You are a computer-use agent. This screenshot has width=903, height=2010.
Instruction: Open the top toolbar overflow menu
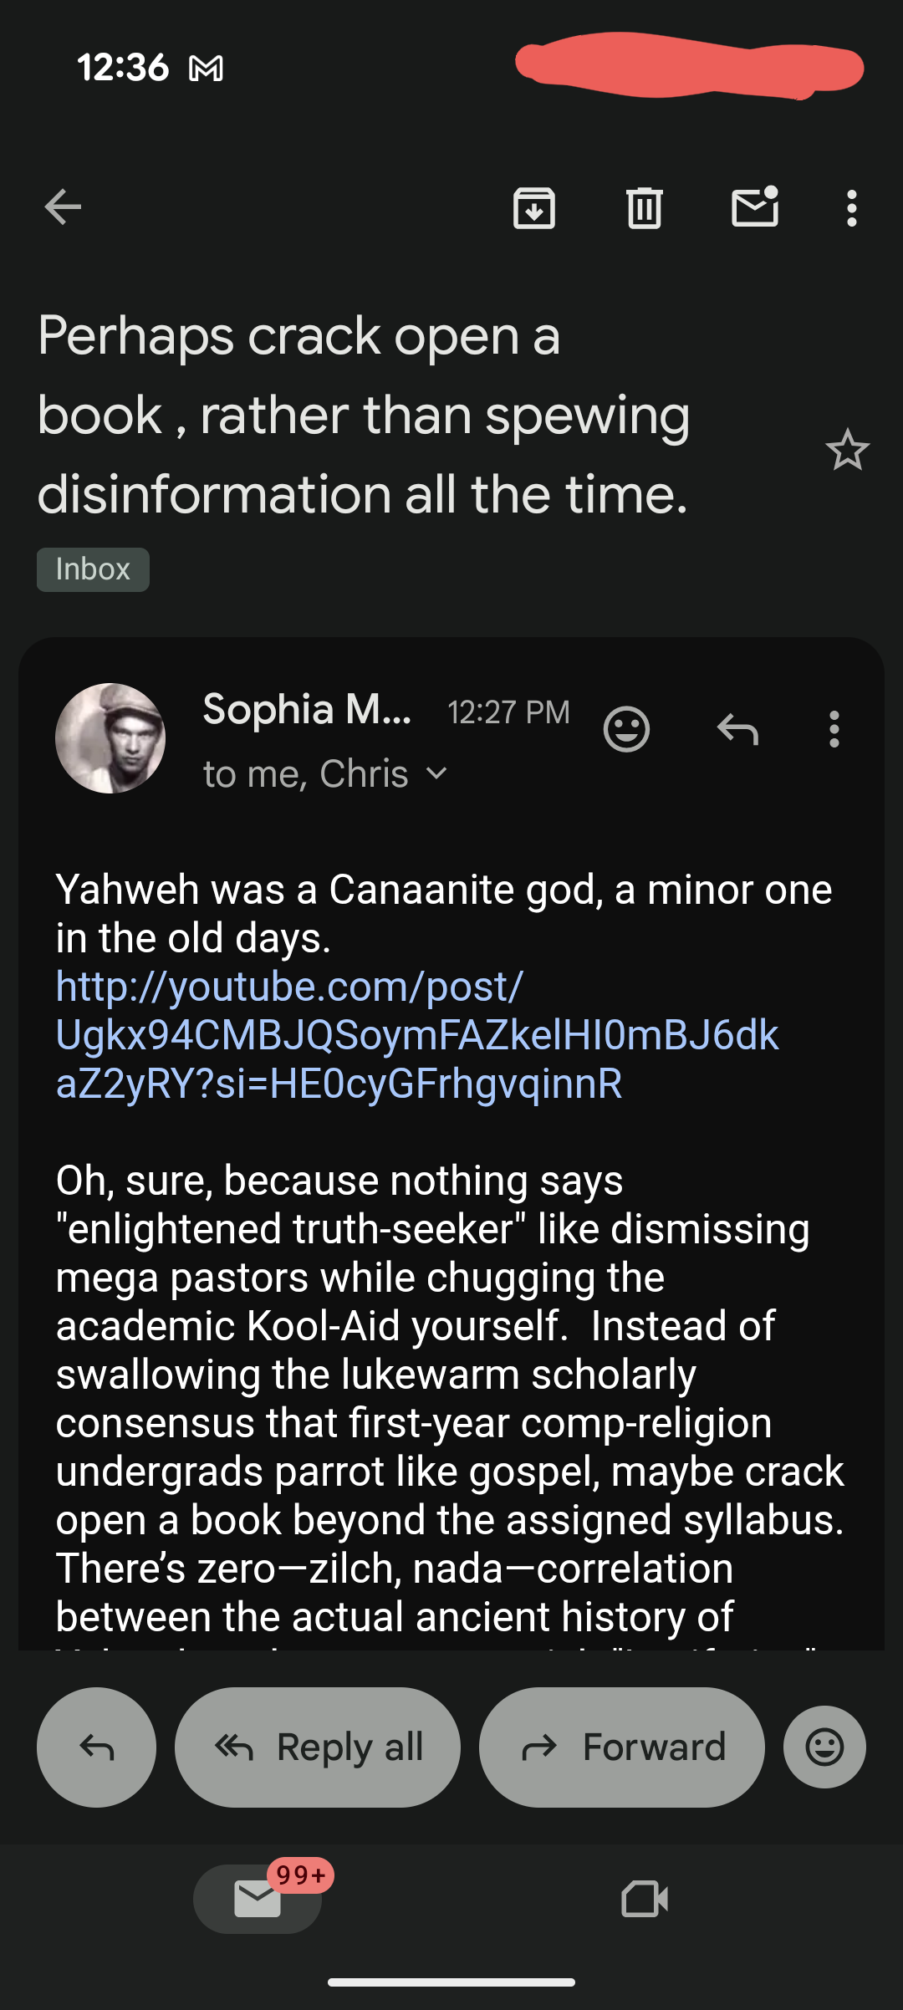(x=851, y=208)
